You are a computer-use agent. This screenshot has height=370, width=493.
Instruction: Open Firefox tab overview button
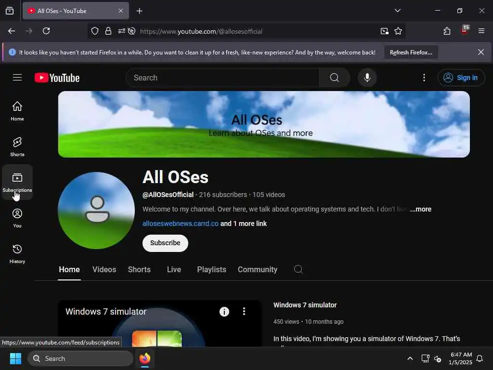pyautogui.click(x=10, y=11)
